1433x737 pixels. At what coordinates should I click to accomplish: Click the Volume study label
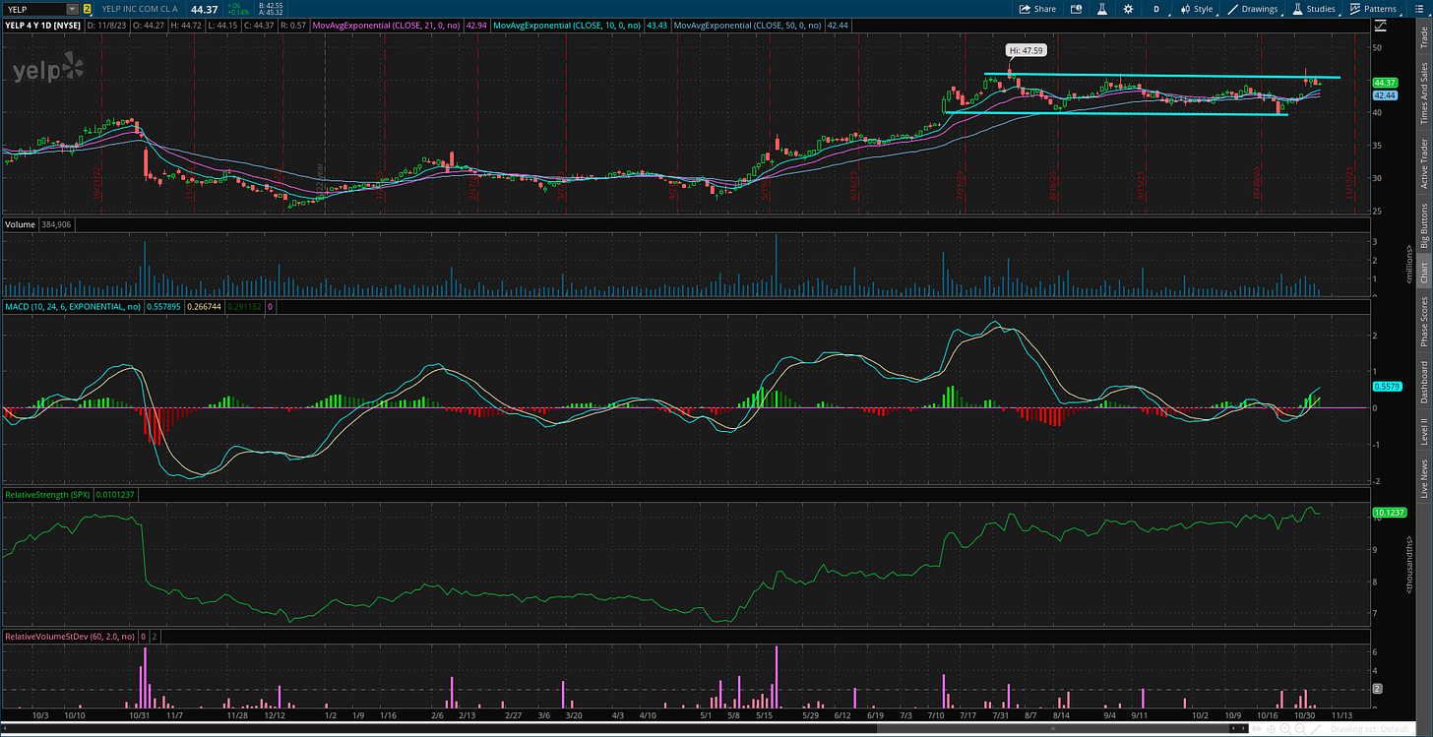21,224
